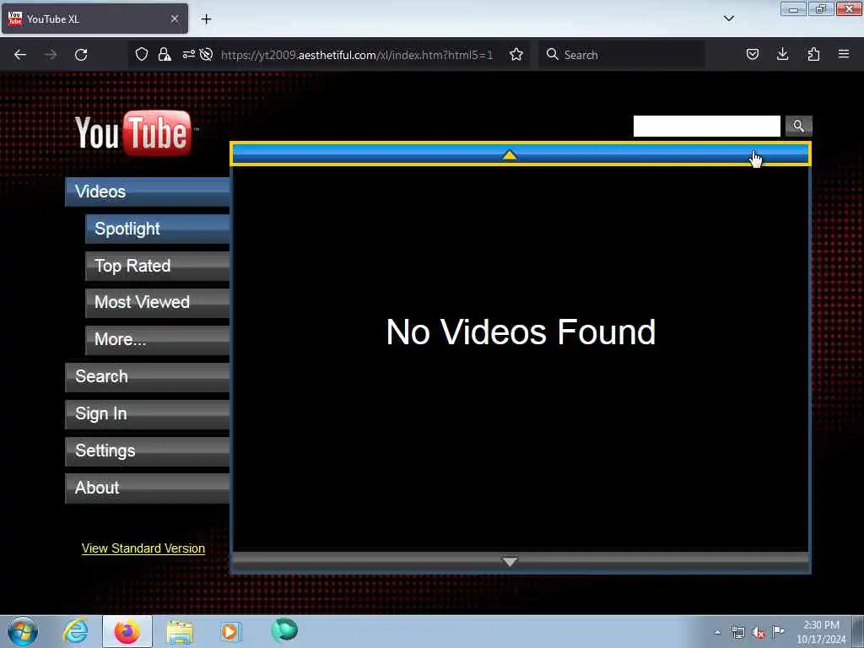This screenshot has height=648, width=864.
Task: Open the Windows Start menu
Action: pos(23,631)
